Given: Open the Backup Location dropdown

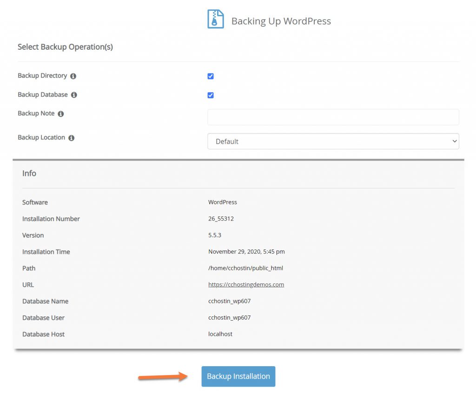Looking at the screenshot, I should tap(333, 141).
